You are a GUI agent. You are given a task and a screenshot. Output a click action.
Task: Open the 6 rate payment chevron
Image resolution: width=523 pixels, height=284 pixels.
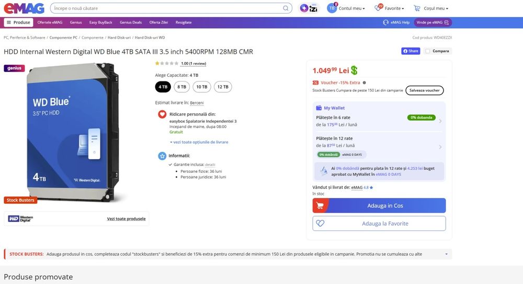tap(440, 121)
